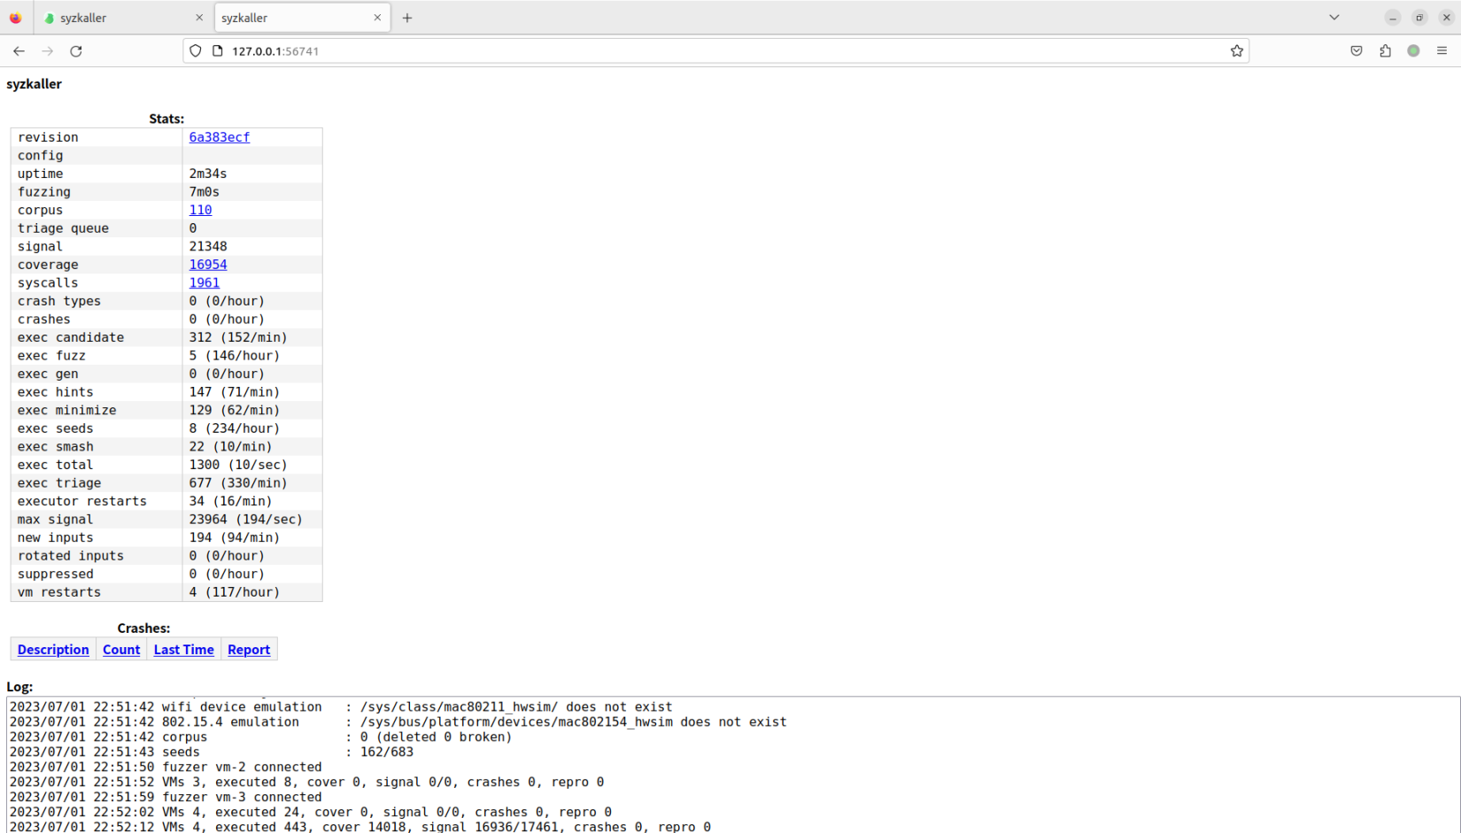
Task: Open the Firefox account avatar icon
Action: pos(1413,51)
